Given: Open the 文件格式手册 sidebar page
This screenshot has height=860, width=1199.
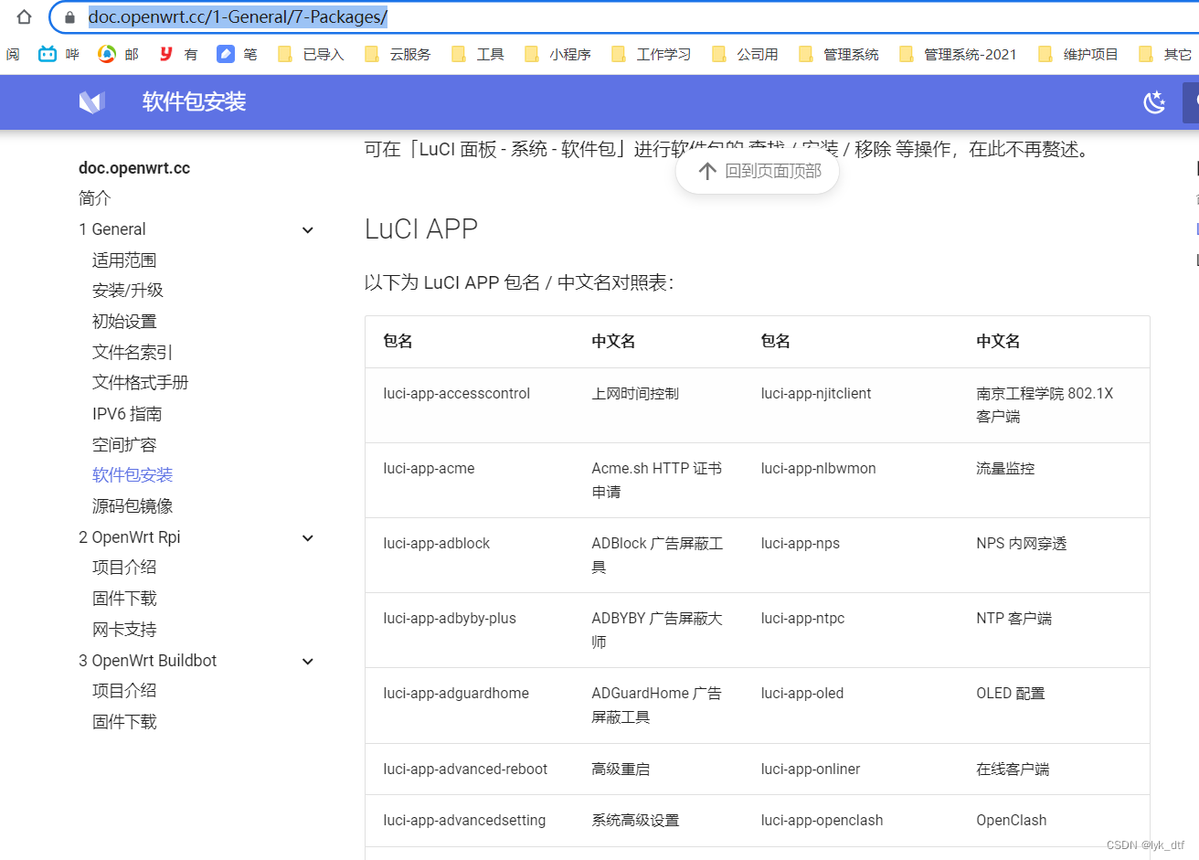Looking at the screenshot, I should [141, 383].
